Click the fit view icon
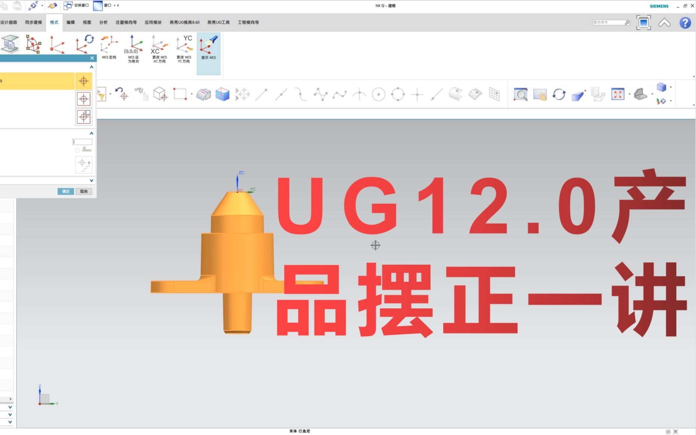Image resolution: width=696 pixels, height=435 pixels. pyautogui.click(x=618, y=95)
